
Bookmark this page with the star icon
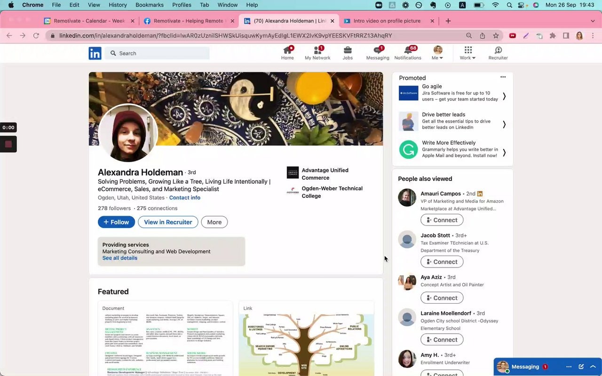coord(496,35)
